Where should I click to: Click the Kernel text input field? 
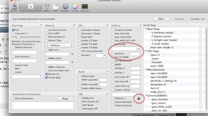pyautogui.click(x=26, y=76)
